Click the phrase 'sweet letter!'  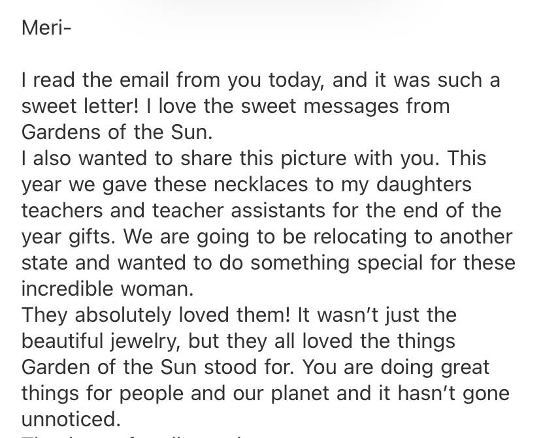[80, 106]
